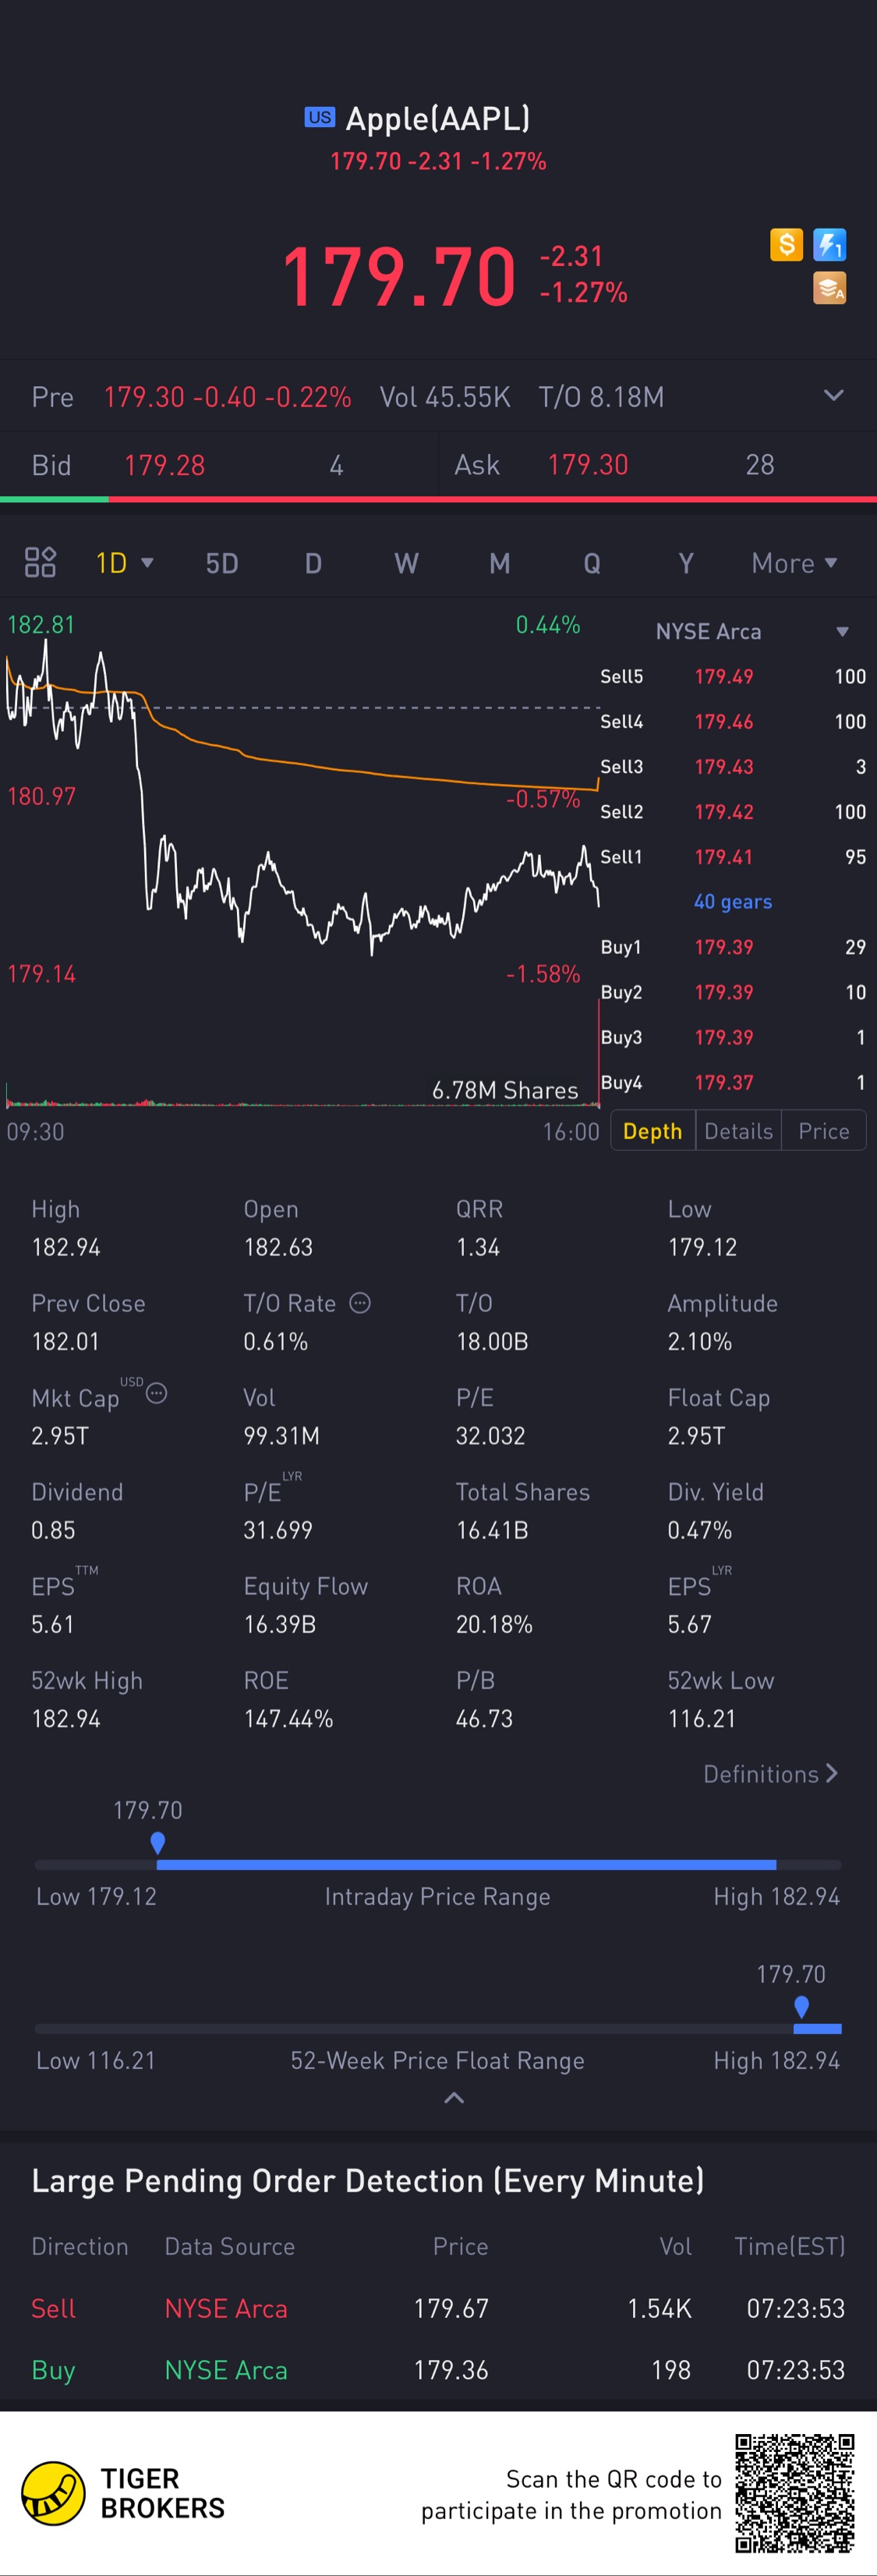Viewport: 877px width, 2576px height.
Task: Switch to the 5D chart tab
Action: (221, 563)
